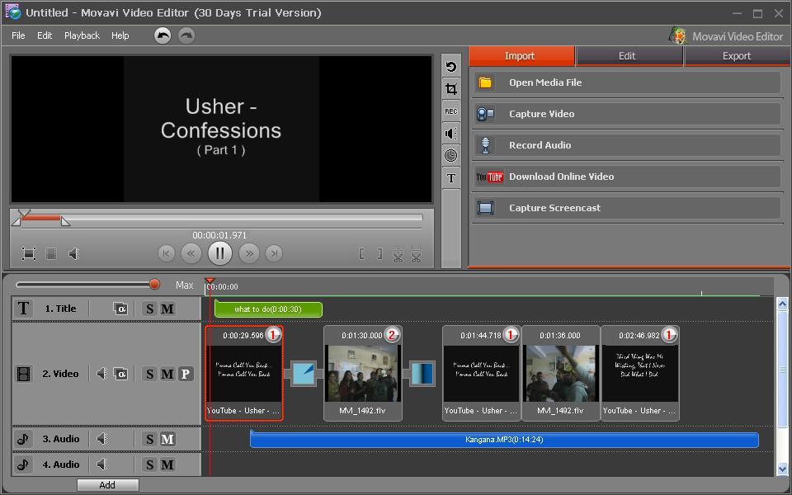The width and height of the screenshot is (792, 495).
Task: Enable Solo on the 1. Title track
Action: tap(149, 308)
